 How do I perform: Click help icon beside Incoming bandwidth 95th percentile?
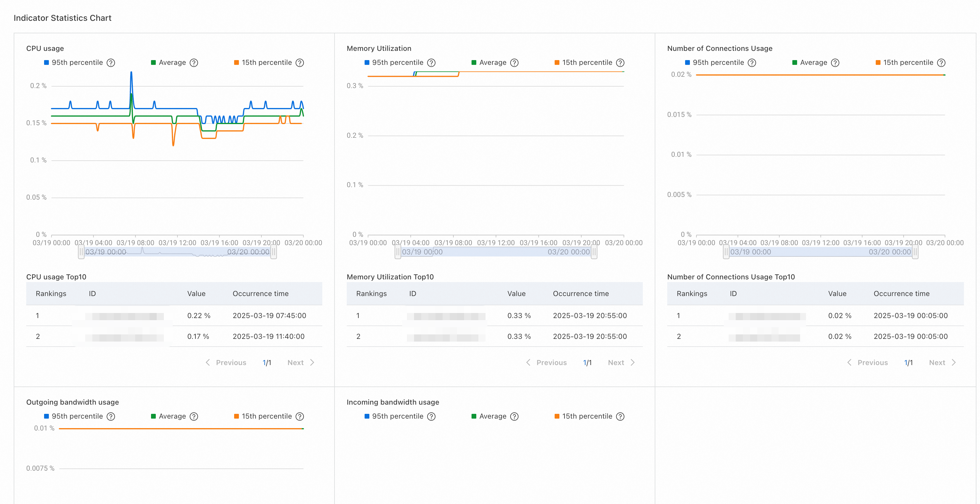[431, 417]
